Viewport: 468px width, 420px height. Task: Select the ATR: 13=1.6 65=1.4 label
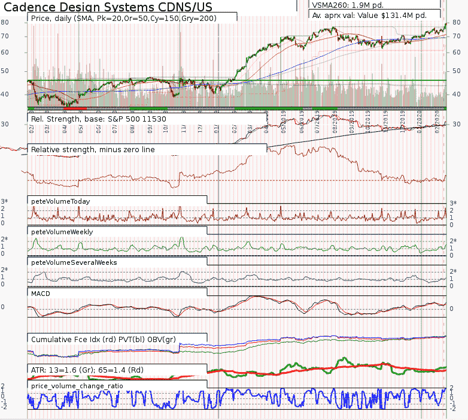[87, 370]
